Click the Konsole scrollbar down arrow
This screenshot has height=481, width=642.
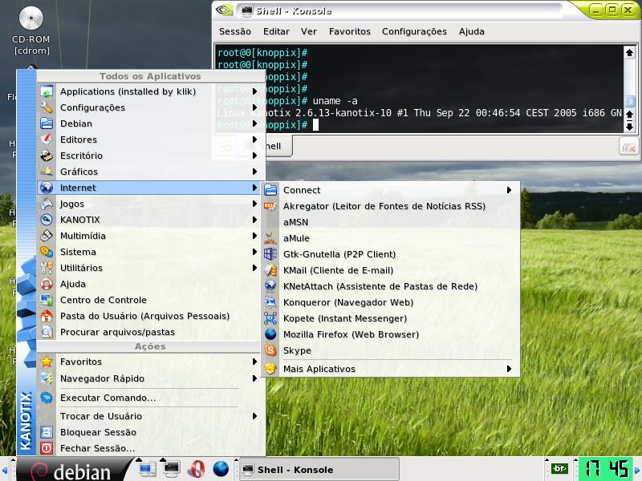click(630, 127)
